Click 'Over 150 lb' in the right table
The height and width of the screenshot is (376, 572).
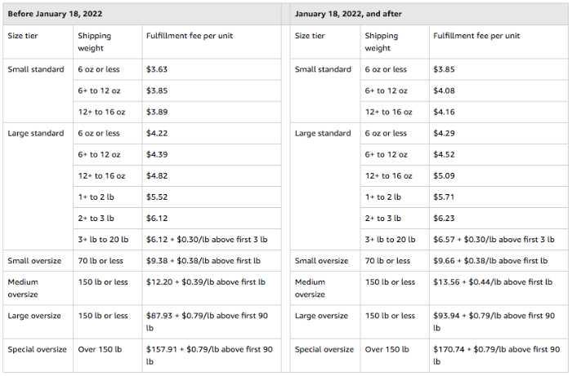[x=387, y=349]
